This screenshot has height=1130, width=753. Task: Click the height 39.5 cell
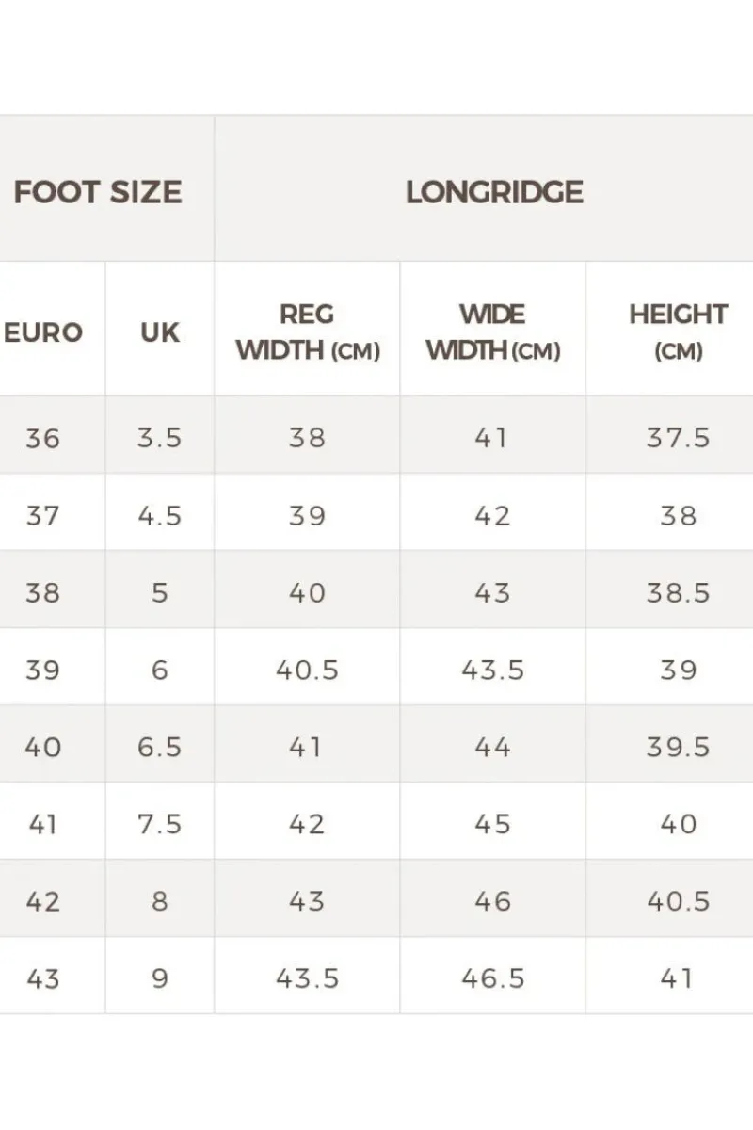click(x=678, y=747)
